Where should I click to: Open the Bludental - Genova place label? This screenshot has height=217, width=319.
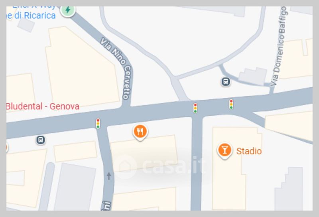pos(43,107)
